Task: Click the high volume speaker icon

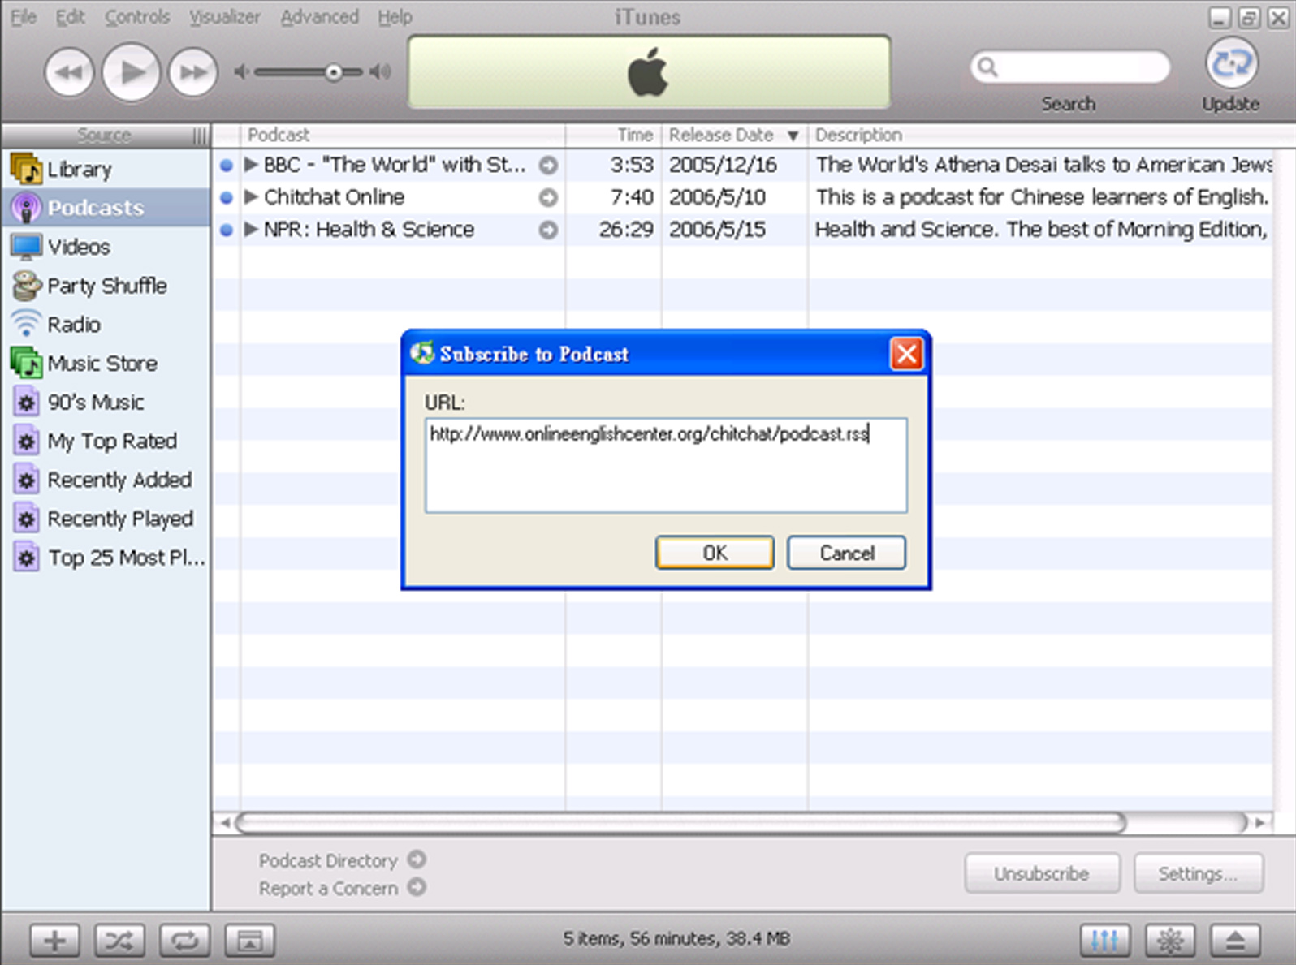Action: (380, 72)
